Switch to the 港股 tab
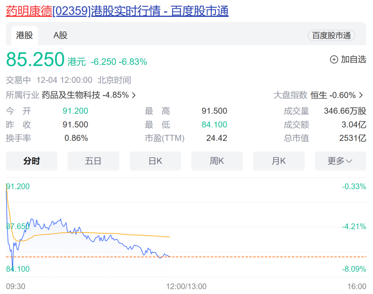The image size is (373, 294). (25, 36)
